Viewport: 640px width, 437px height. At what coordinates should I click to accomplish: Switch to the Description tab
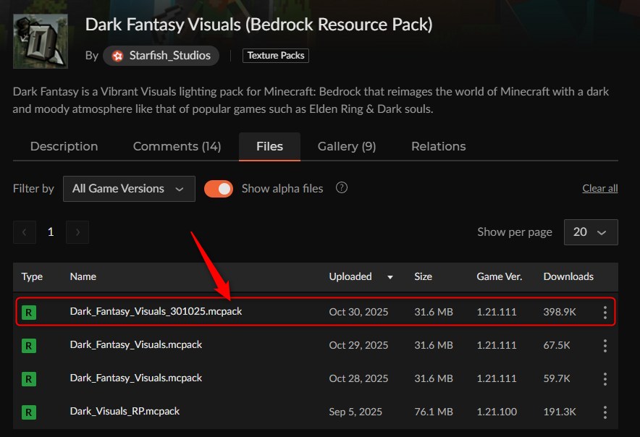[x=64, y=146]
